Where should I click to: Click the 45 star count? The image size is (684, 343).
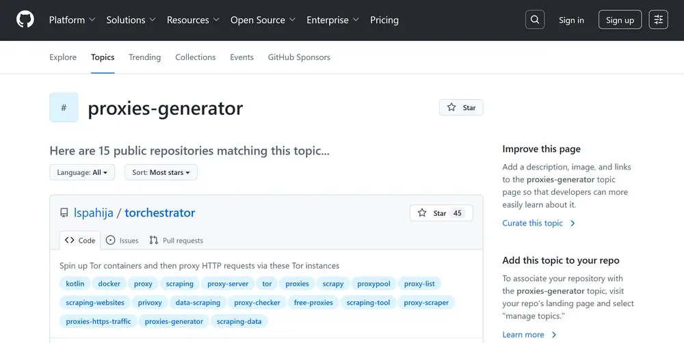pos(457,213)
